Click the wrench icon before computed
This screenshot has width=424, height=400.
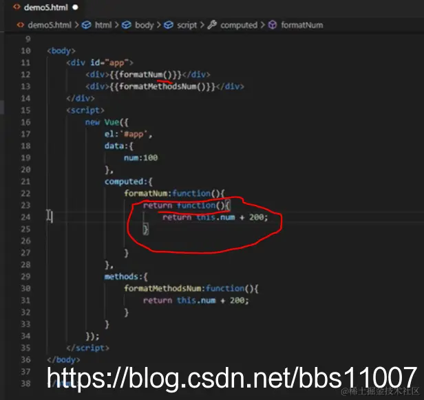(x=212, y=25)
